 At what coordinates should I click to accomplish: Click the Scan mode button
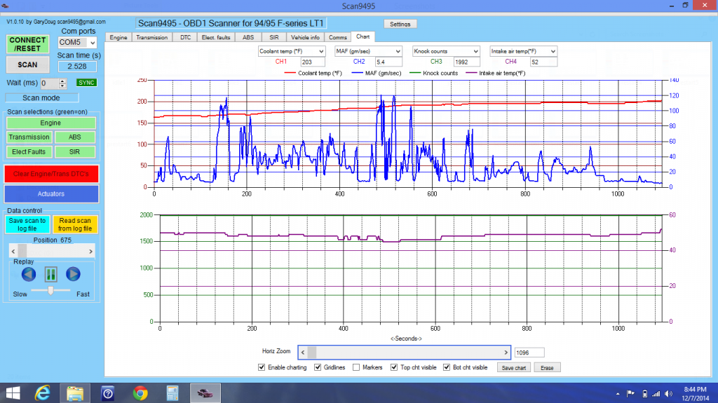[41, 98]
